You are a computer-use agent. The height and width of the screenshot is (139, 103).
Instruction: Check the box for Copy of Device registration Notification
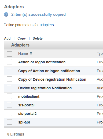click(x=9, y=79)
